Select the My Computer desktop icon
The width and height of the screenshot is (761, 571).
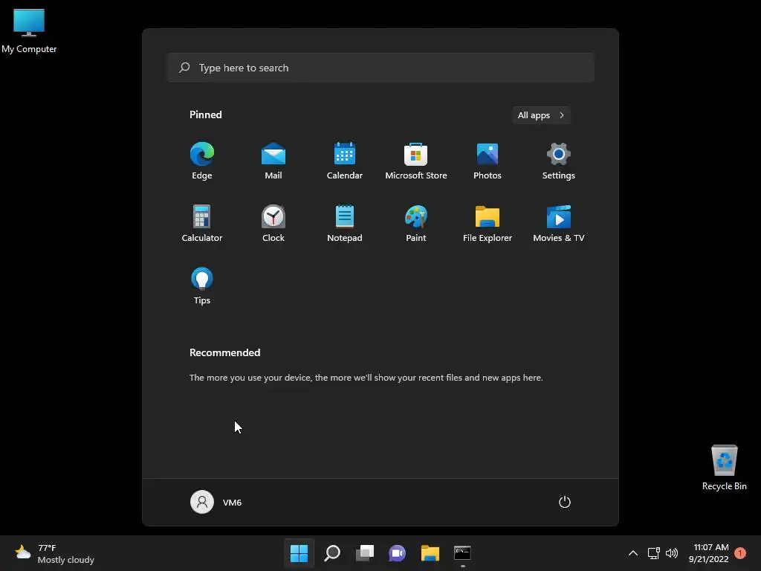coord(29,30)
